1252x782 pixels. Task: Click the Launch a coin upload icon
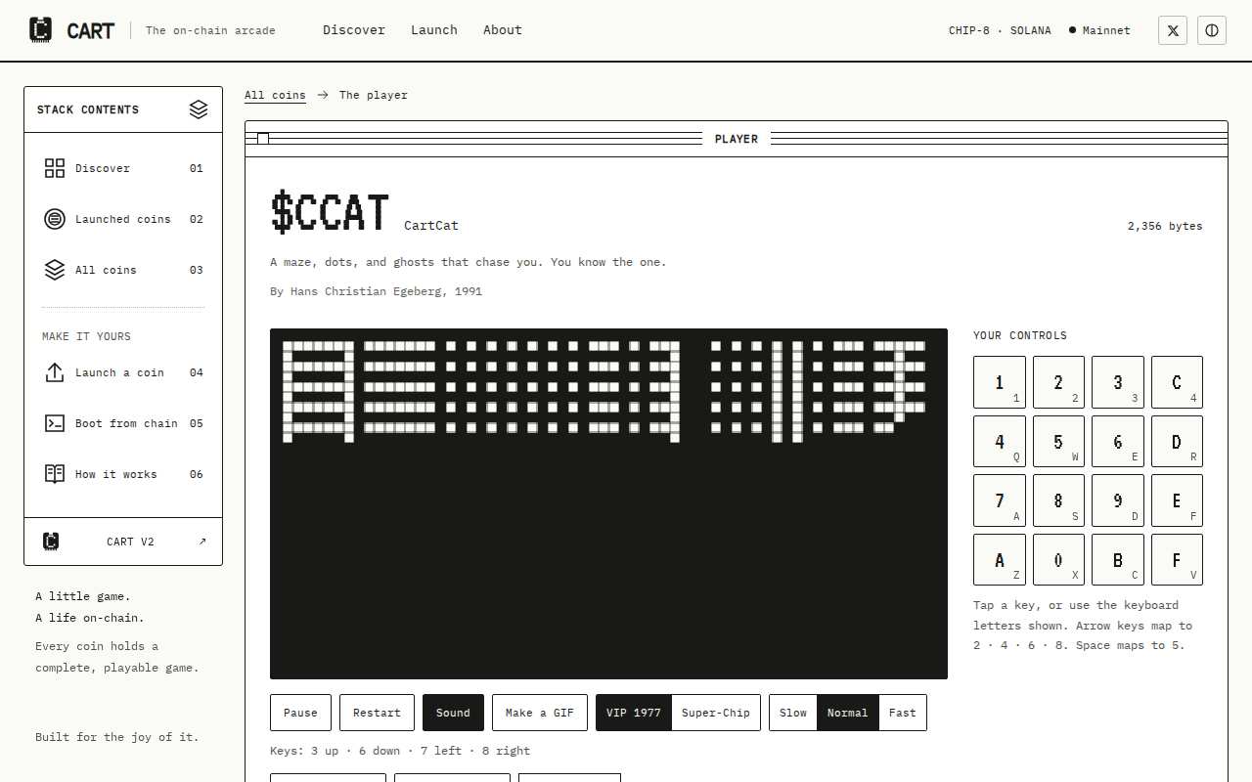pyautogui.click(x=55, y=372)
